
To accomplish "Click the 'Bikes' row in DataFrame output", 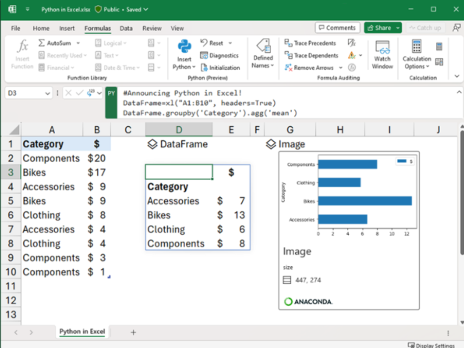I will coord(198,215).
